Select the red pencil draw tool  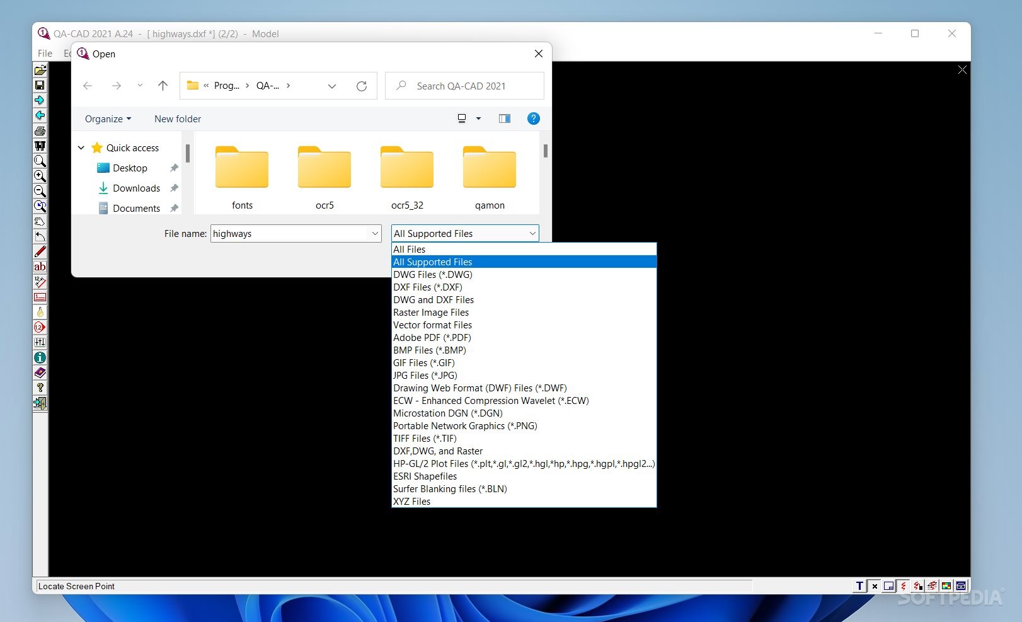tap(40, 251)
